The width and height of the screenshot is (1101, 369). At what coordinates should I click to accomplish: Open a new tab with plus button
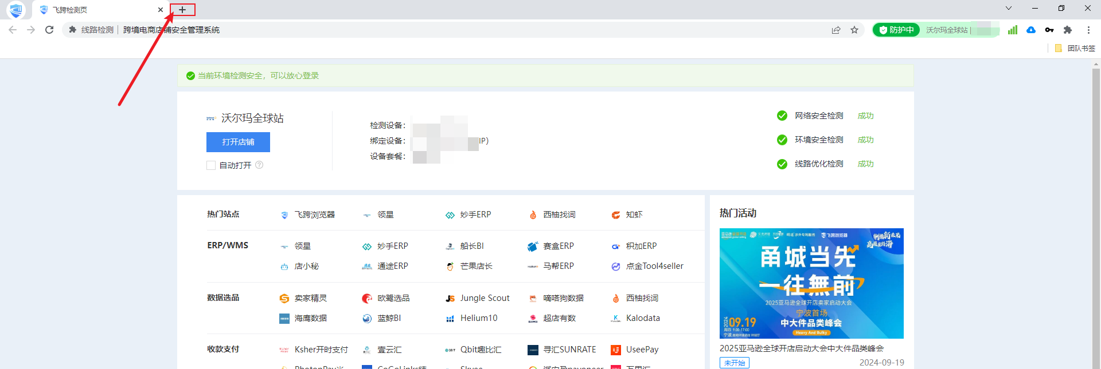pyautogui.click(x=182, y=10)
